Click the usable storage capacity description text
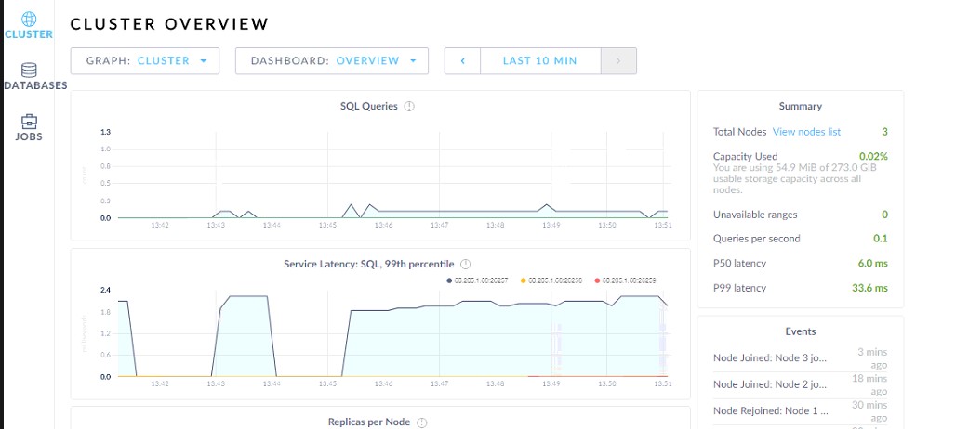Screen dimensions: 969x429 (x=795, y=179)
